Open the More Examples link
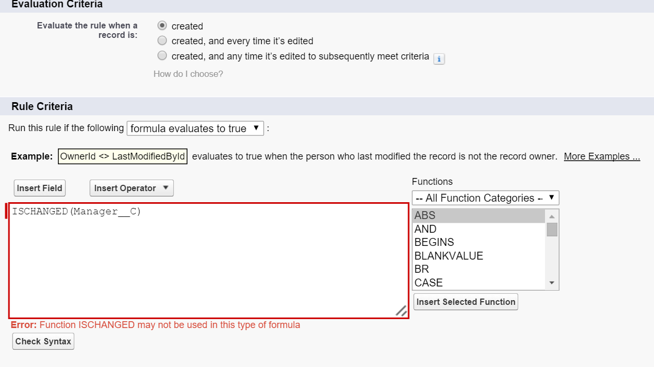 (x=602, y=156)
